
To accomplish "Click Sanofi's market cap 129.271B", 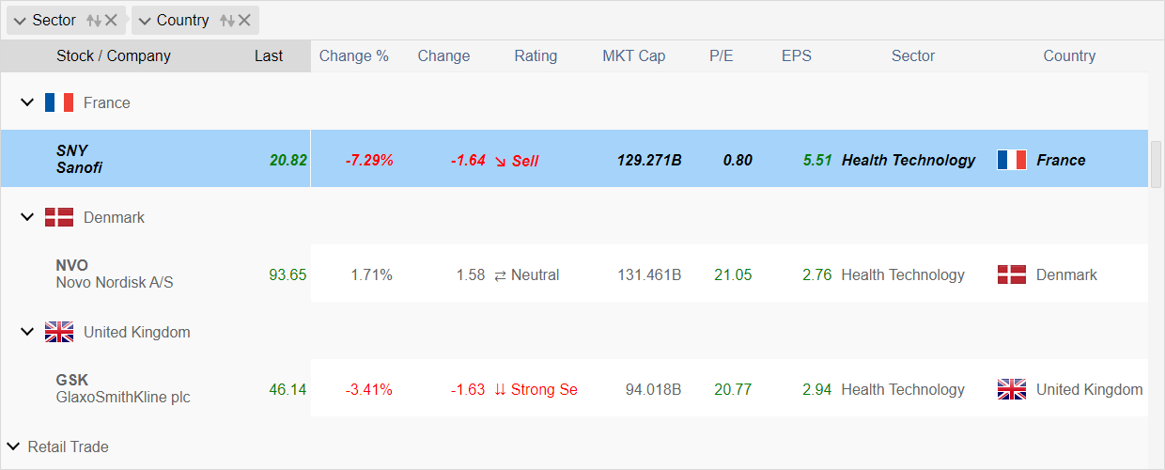I will 649,160.
